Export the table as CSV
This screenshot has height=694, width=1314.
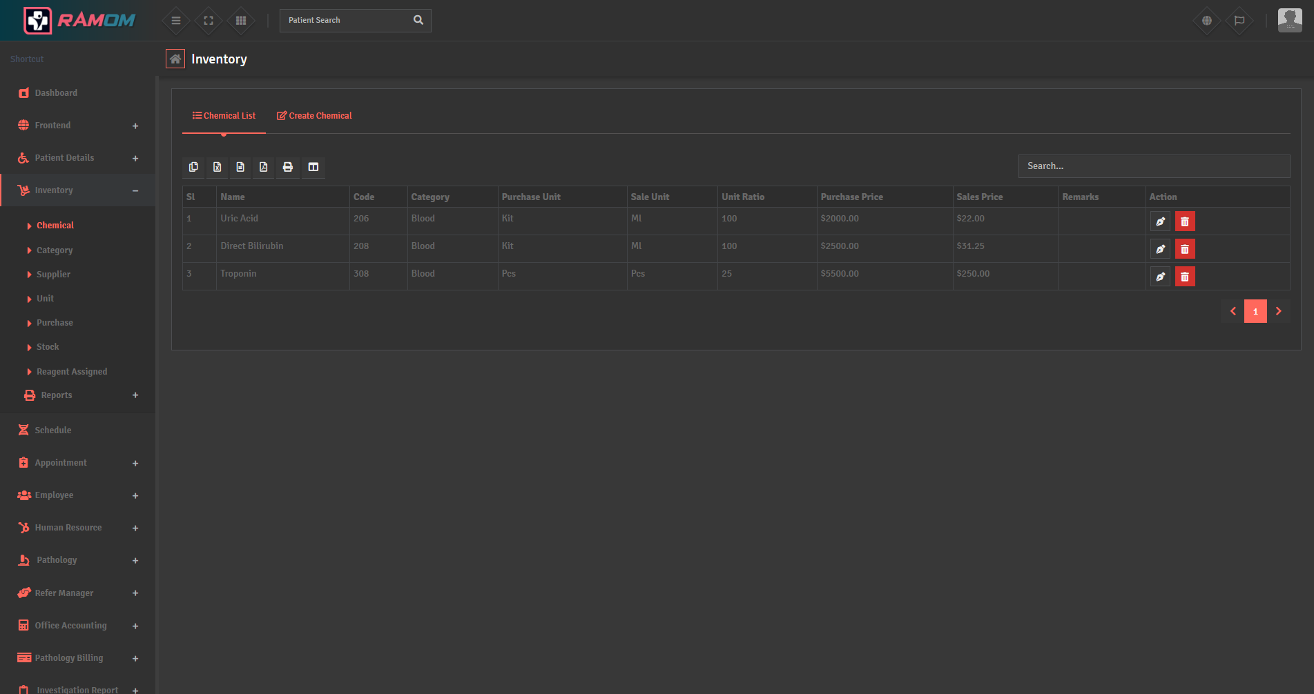240,167
